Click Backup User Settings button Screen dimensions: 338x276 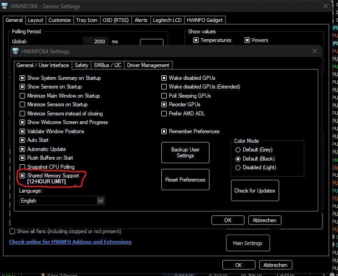pyautogui.click(x=185, y=153)
